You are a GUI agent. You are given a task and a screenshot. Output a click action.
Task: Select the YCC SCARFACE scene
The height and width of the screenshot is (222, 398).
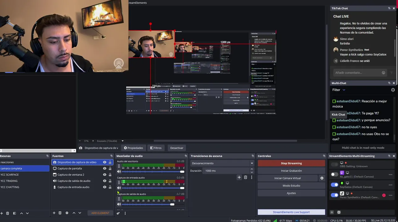[25, 175]
